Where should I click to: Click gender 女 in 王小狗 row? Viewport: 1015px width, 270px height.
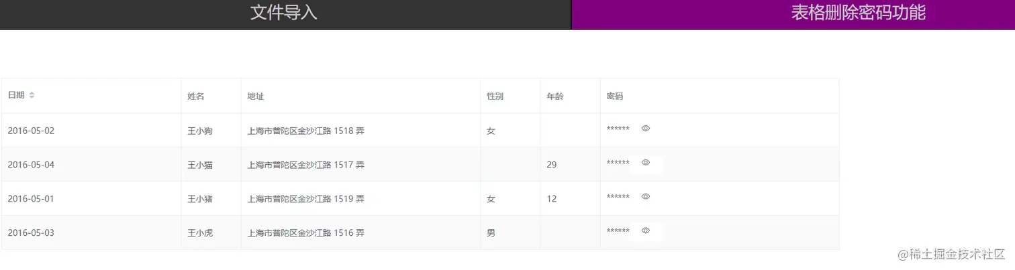pos(491,131)
